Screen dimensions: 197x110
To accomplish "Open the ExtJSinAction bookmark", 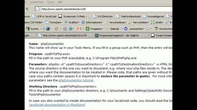I will [x=103, y=16].
